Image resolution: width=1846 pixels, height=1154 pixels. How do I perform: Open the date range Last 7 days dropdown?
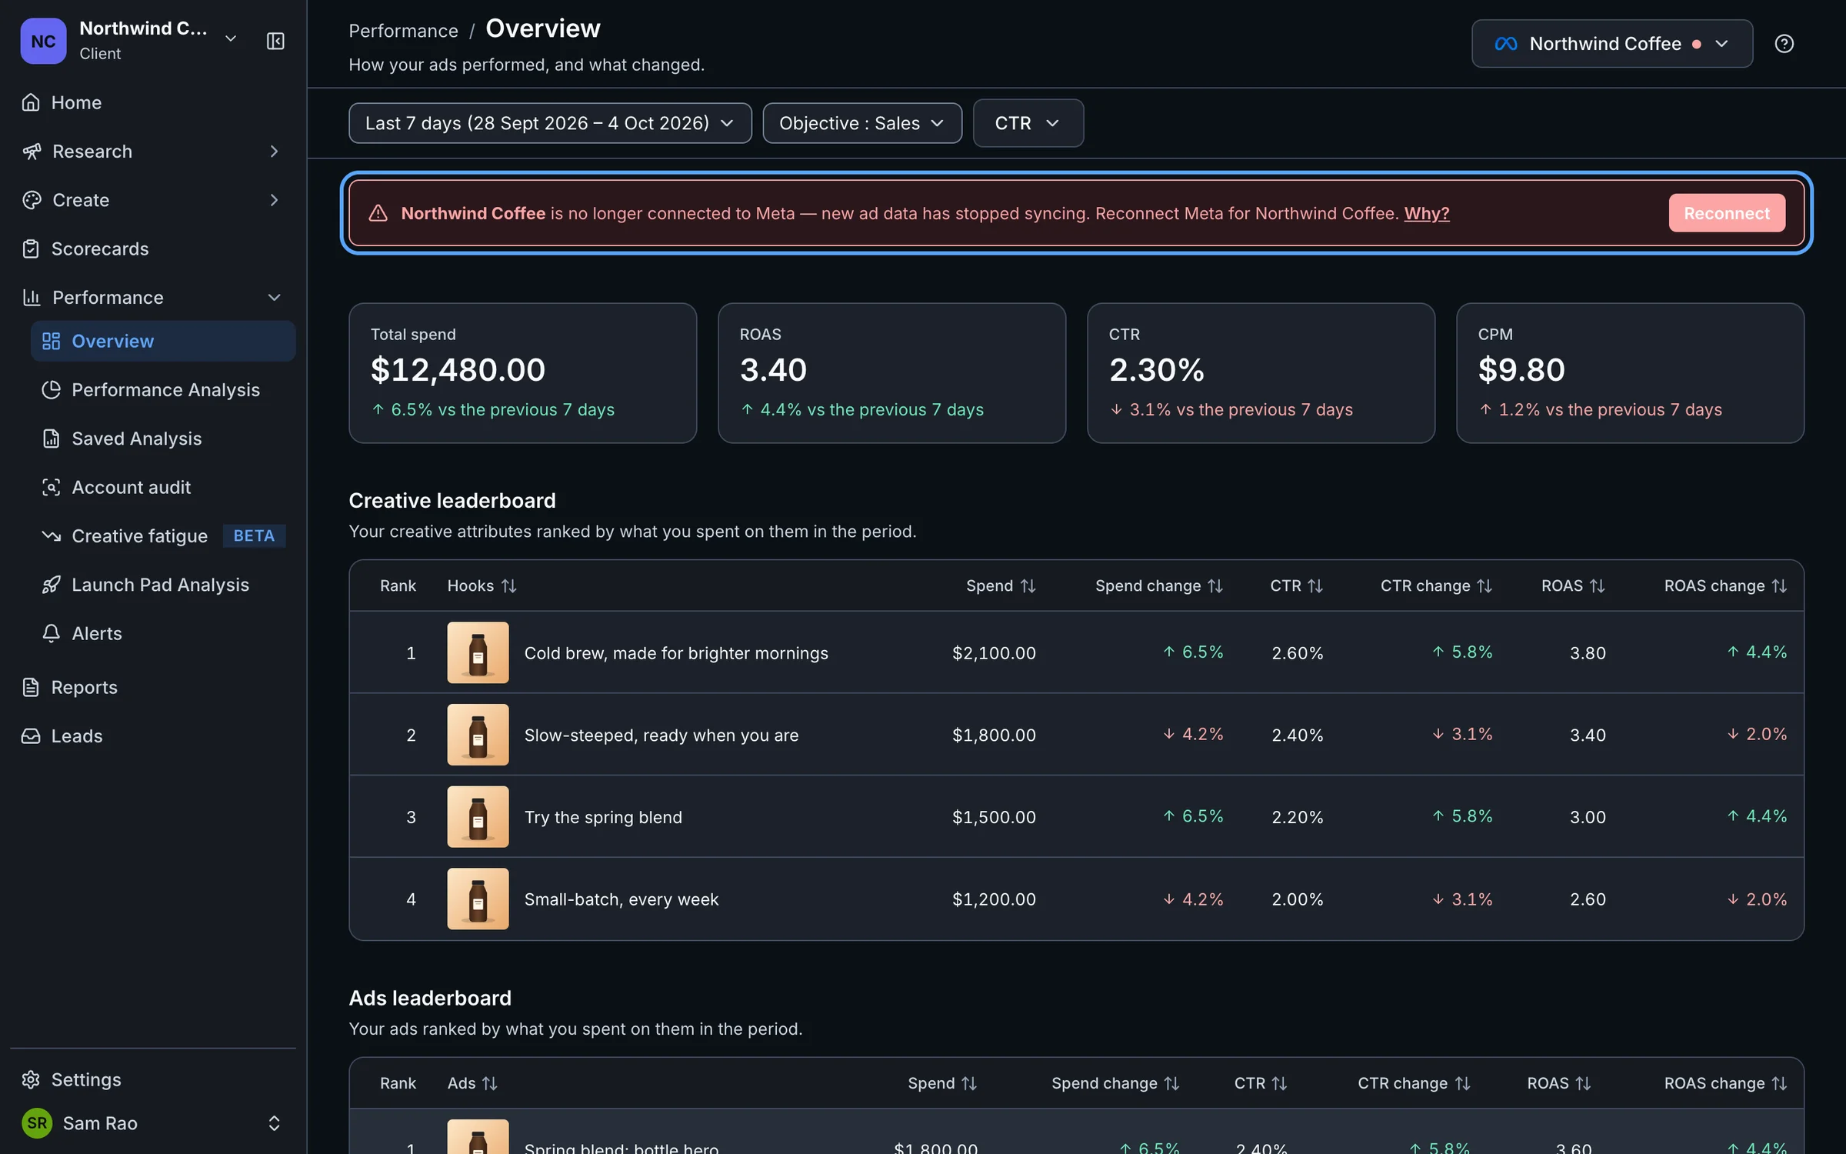point(550,123)
